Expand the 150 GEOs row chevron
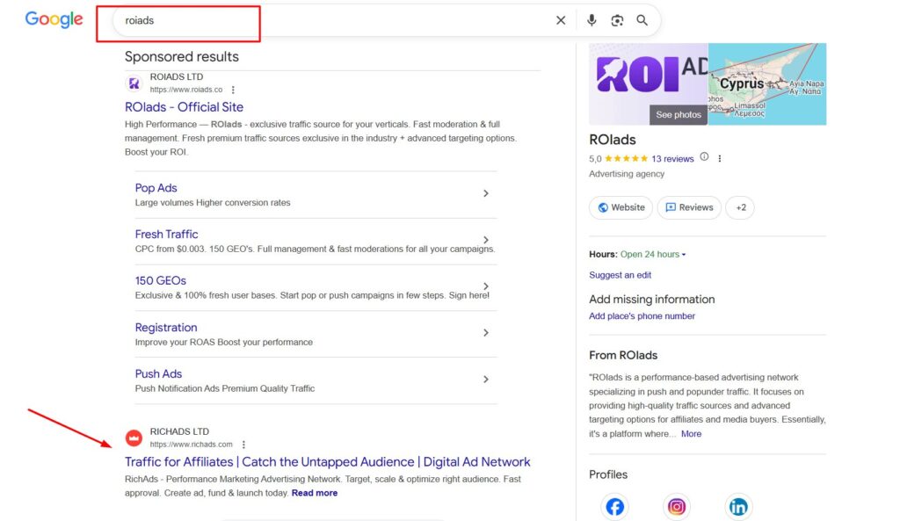Screen dimensions: 900x521 486,286
